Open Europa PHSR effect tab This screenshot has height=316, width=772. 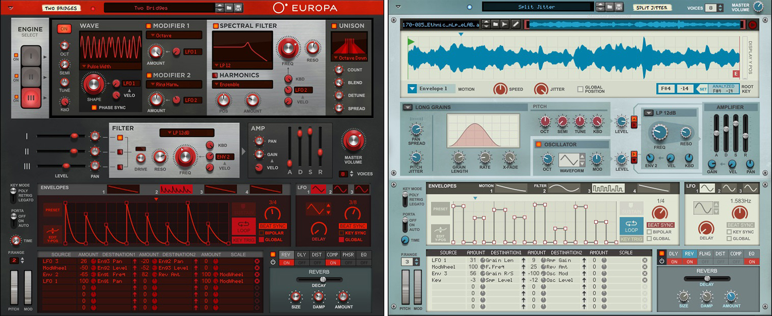(348, 254)
